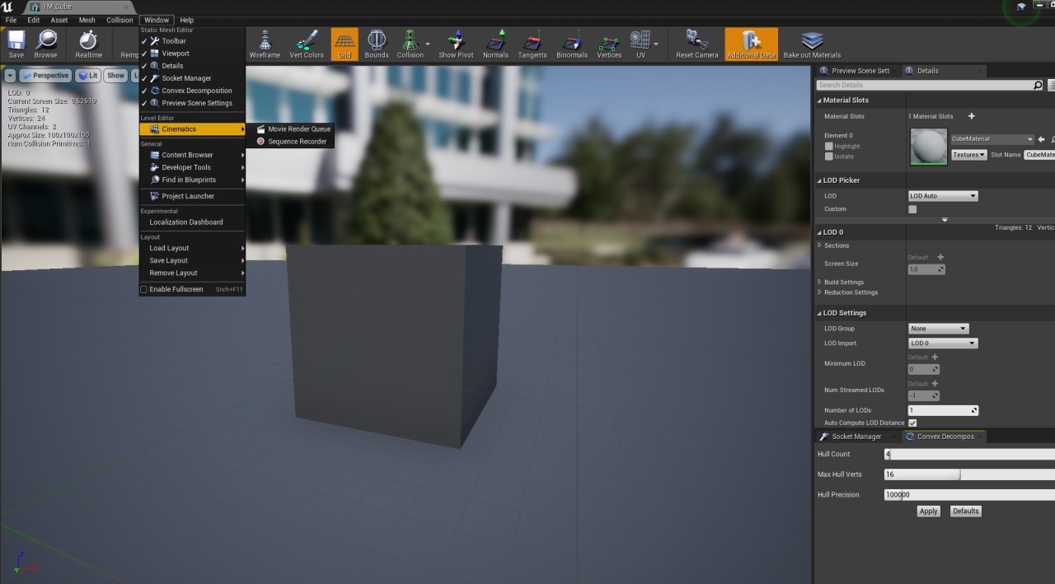1055x584 pixels.
Task: Click plus icon beside Minimum LOD Default
Action: click(x=935, y=357)
